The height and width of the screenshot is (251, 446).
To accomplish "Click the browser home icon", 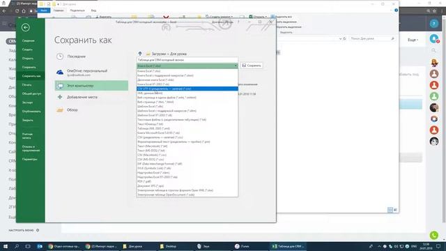I will tap(24, 11).
